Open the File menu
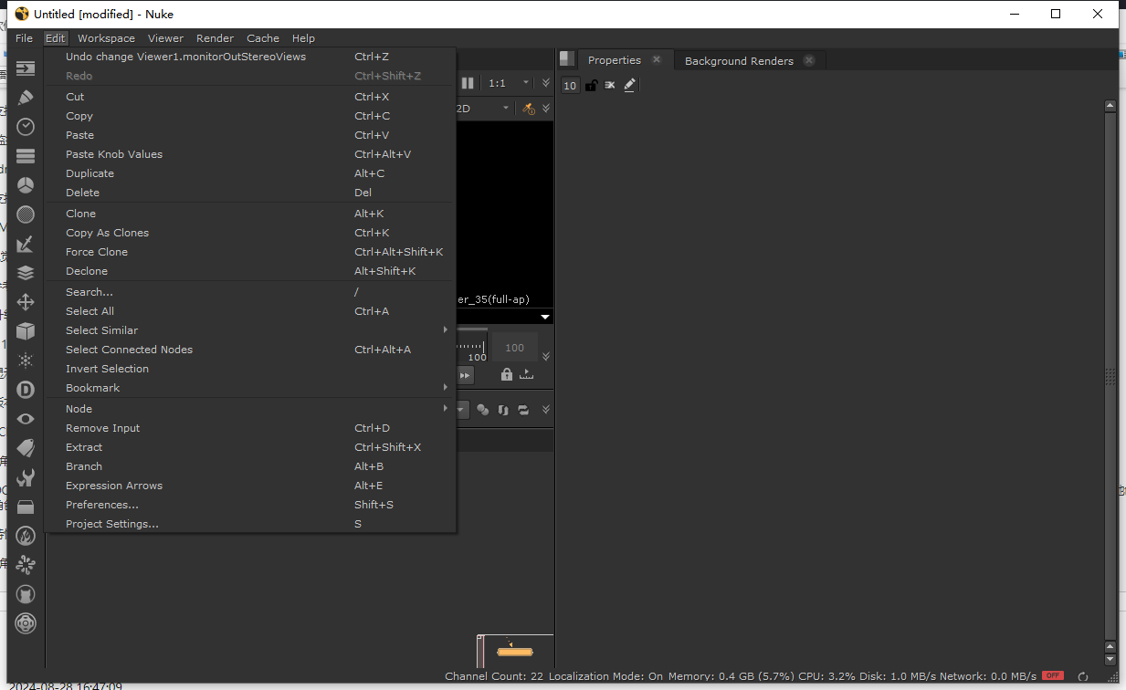Viewport: 1126px width, 690px height. pos(24,38)
